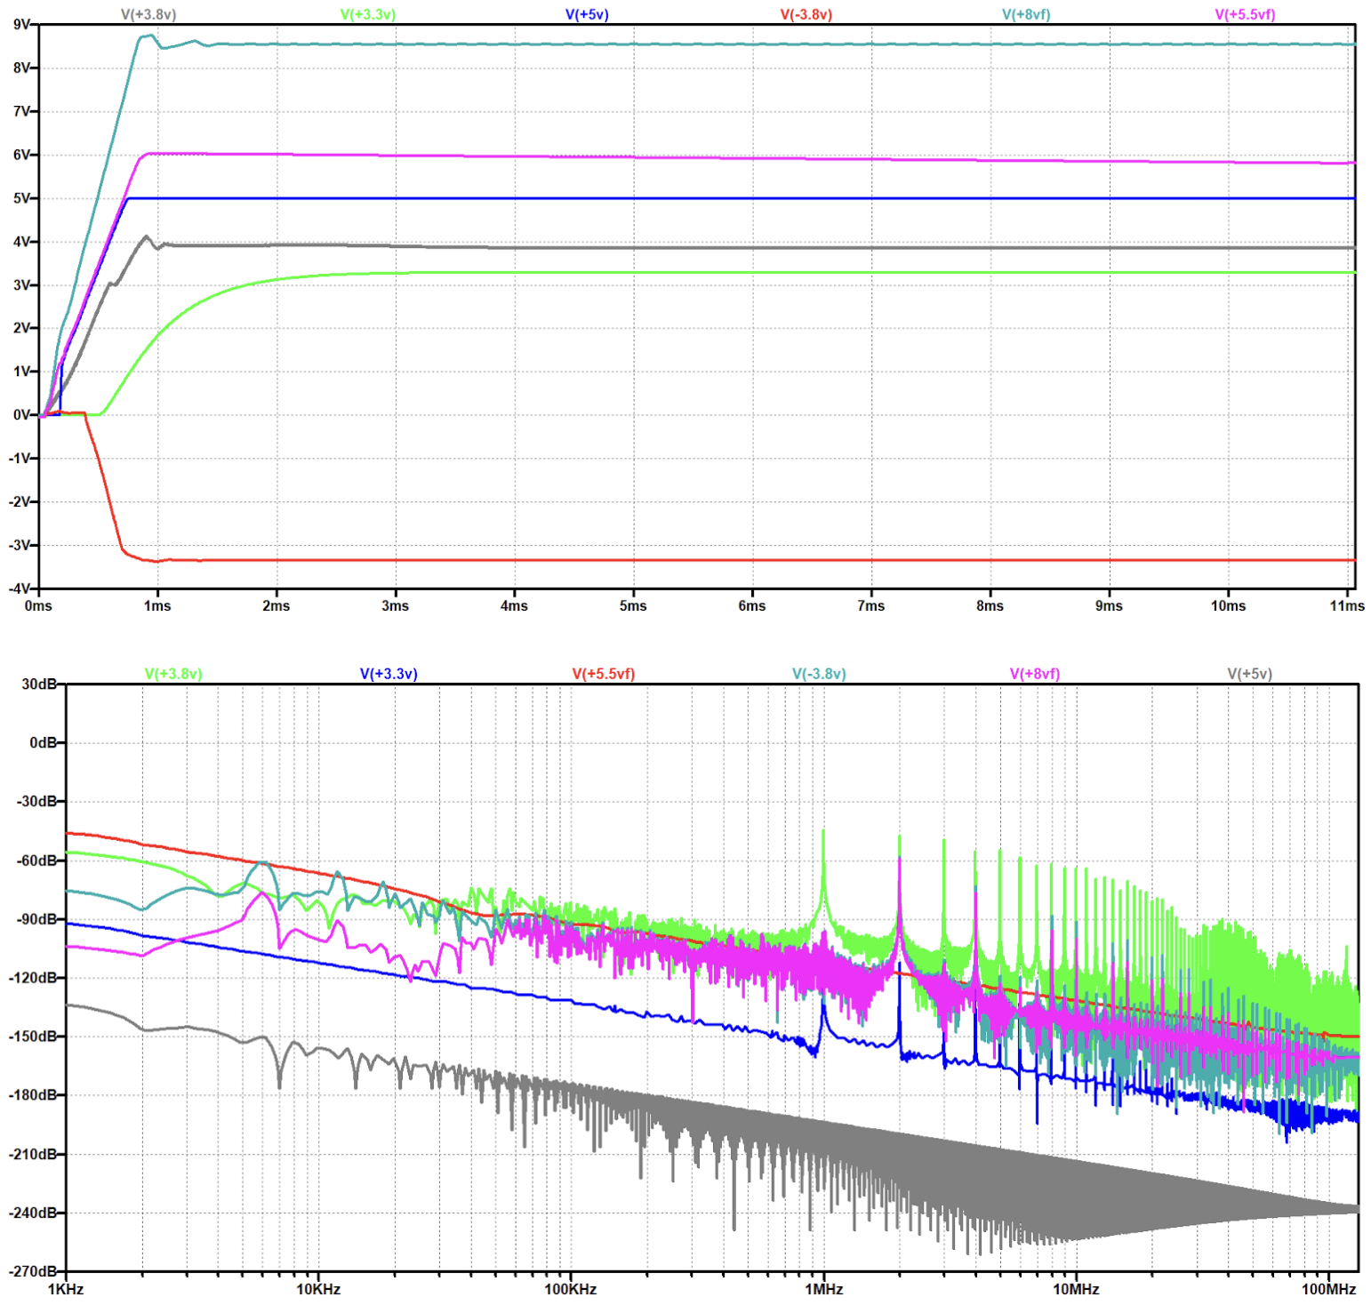Click the 11ms label on time axis
1371x1305 pixels.
pos(1346,605)
